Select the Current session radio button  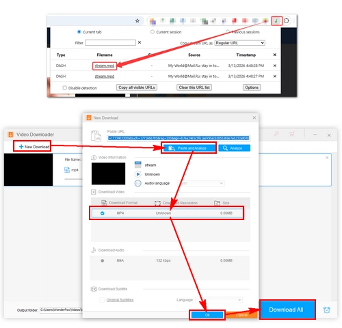(153, 31)
